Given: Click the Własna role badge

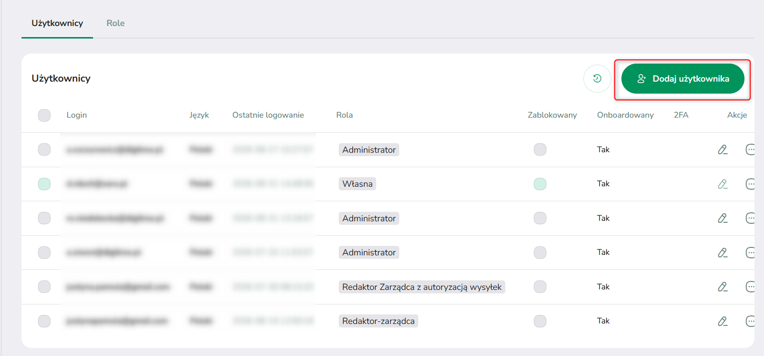Looking at the screenshot, I should 358,184.
